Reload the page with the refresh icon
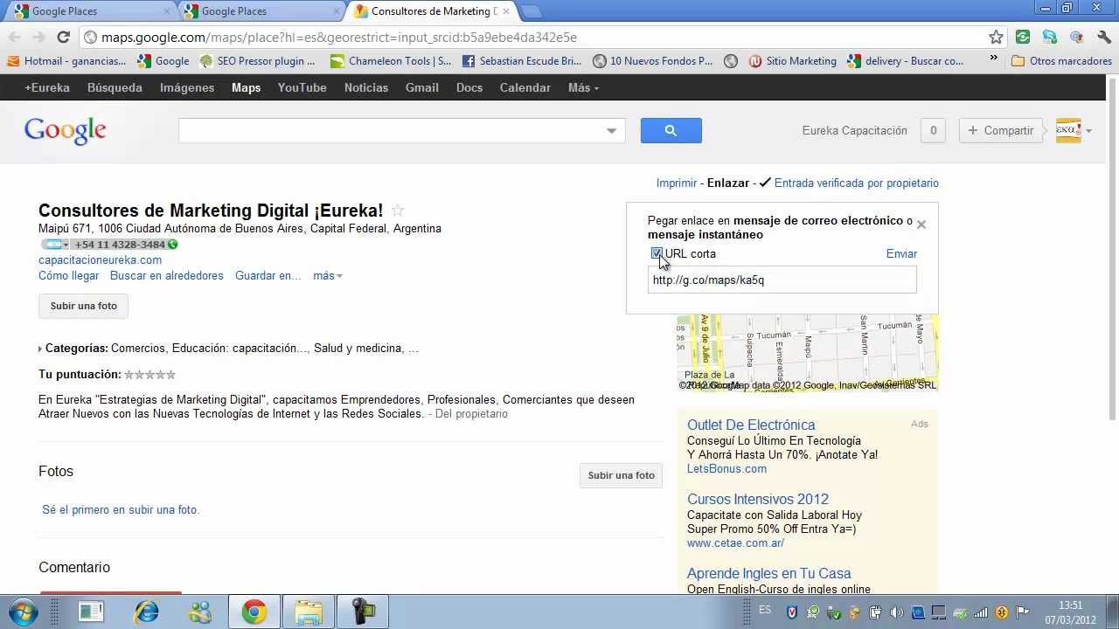 63,38
